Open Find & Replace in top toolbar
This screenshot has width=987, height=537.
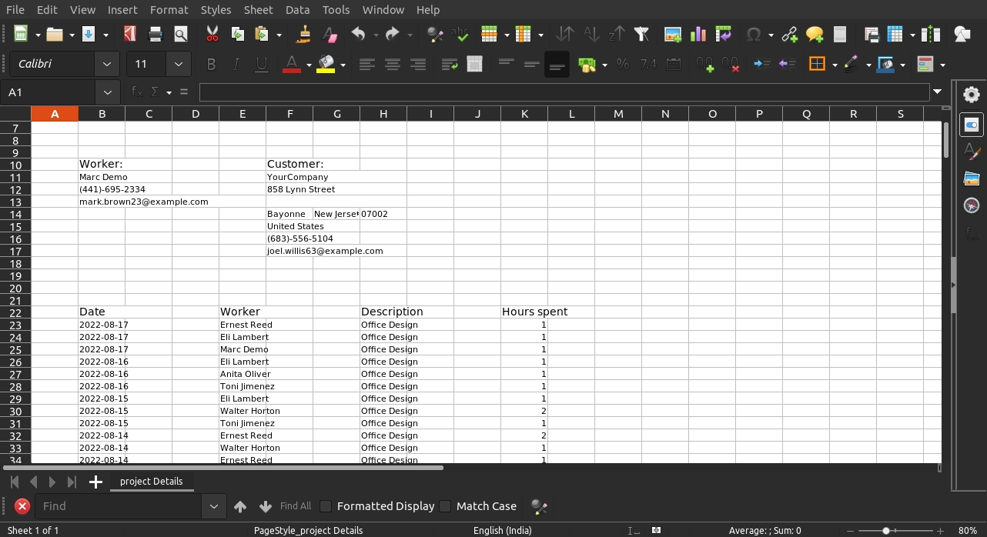(x=435, y=34)
